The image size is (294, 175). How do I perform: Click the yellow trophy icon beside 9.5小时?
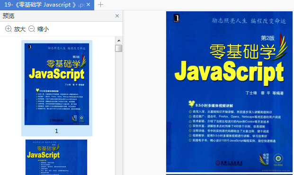click(x=191, y=104)
